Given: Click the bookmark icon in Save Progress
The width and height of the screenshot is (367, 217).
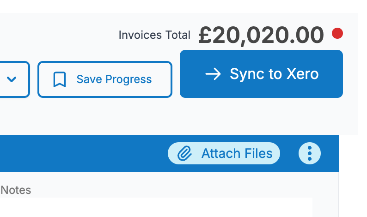Looking at the screenshot, I should pos(60,79).
